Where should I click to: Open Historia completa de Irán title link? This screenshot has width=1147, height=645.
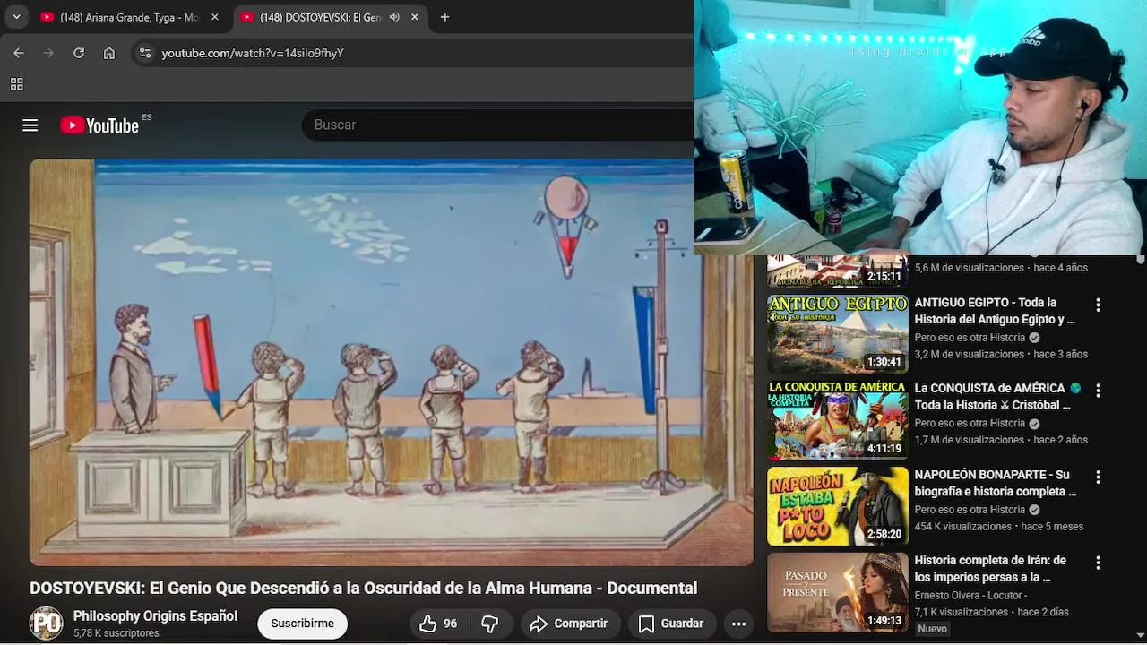[x=990, y=569]
